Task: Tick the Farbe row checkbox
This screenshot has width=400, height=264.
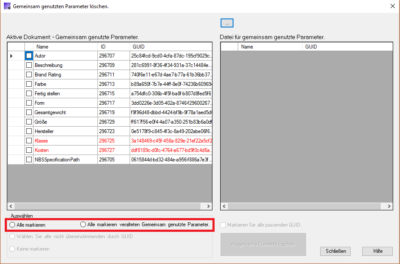Action: point(29,84)
